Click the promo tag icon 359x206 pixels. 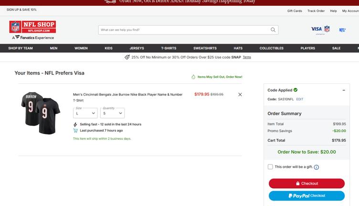pos(127,57)
